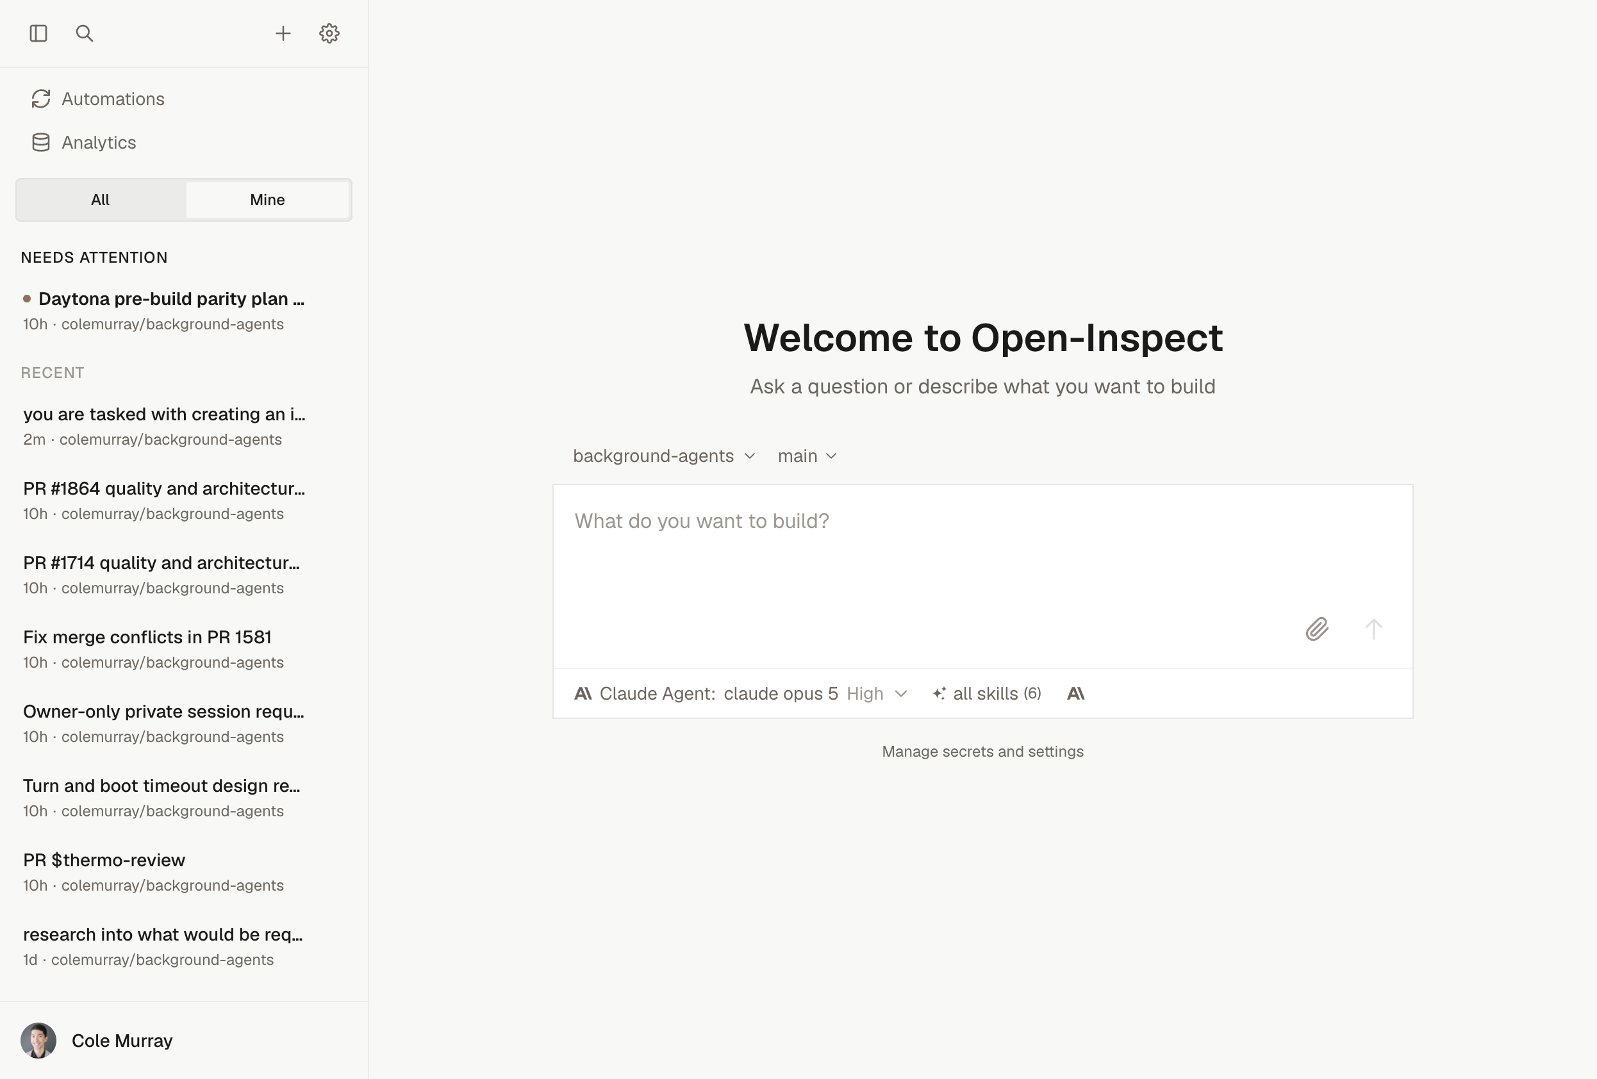Open Manage secrets and settings link

click(982, 751)
